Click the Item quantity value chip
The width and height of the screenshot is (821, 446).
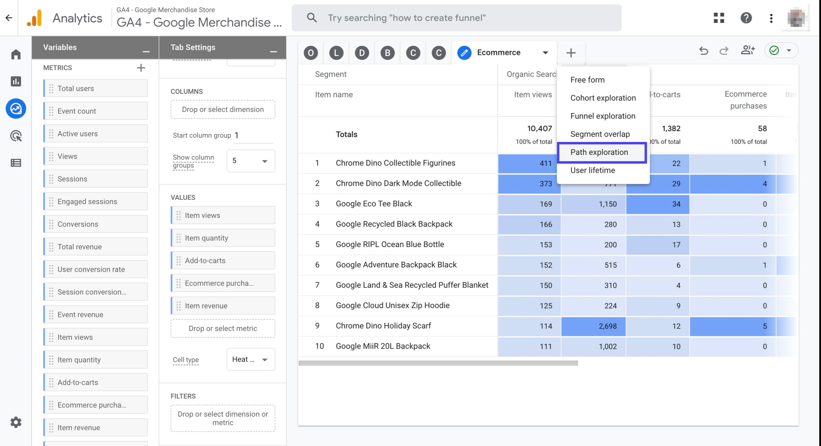[x=223, y=238]
